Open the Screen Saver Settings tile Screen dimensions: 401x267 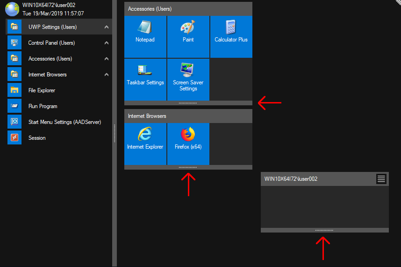tap(188, 79)
